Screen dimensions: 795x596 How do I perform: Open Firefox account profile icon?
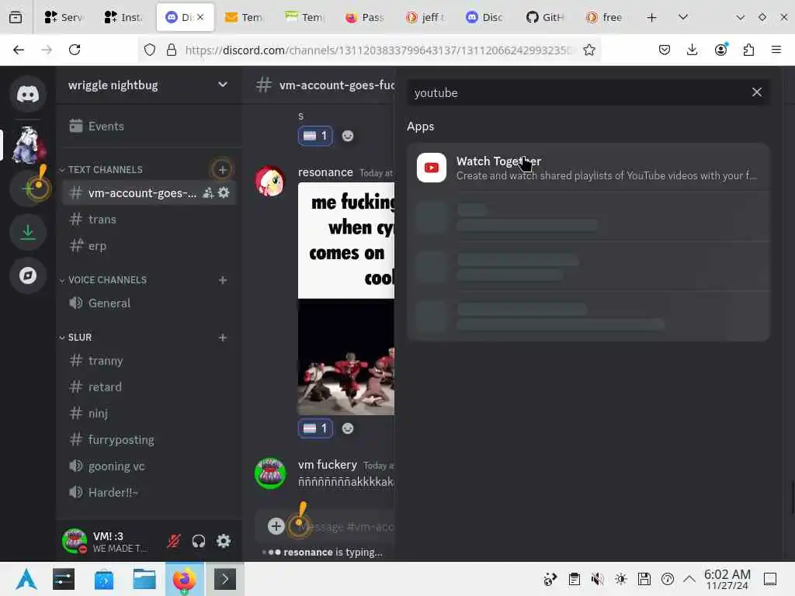[x=720, y=50]
